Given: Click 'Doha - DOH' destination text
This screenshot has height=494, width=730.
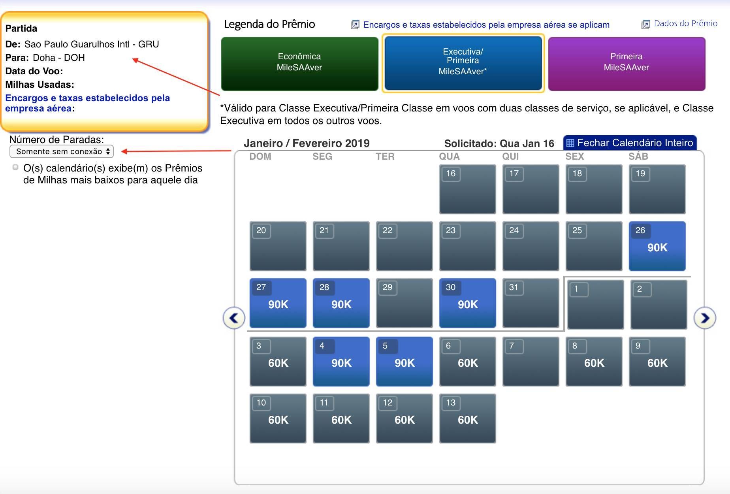Looking at the screenshot, I should tap(59, 58).
